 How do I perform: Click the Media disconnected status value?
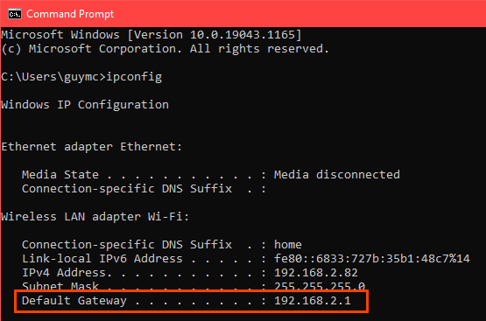click(337, 175)
